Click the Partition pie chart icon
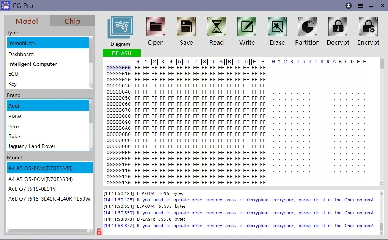This screenshot has width=388, height=240. click(x=308, y=26)
